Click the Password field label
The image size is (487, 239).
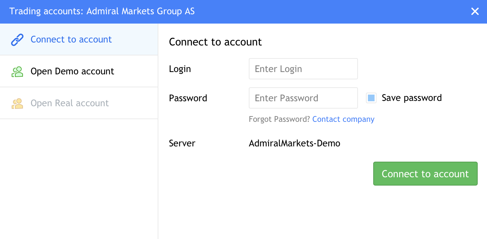tap(188, 98)
